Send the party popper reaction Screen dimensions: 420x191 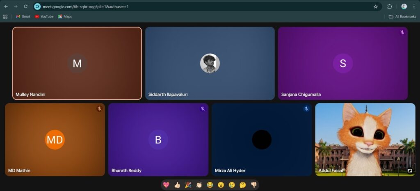[x=188, y=185]
